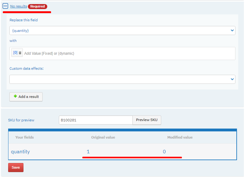This screenshot has height=178, width=247.
Task: Open the No results link
Action: click(x=18, y=6)
